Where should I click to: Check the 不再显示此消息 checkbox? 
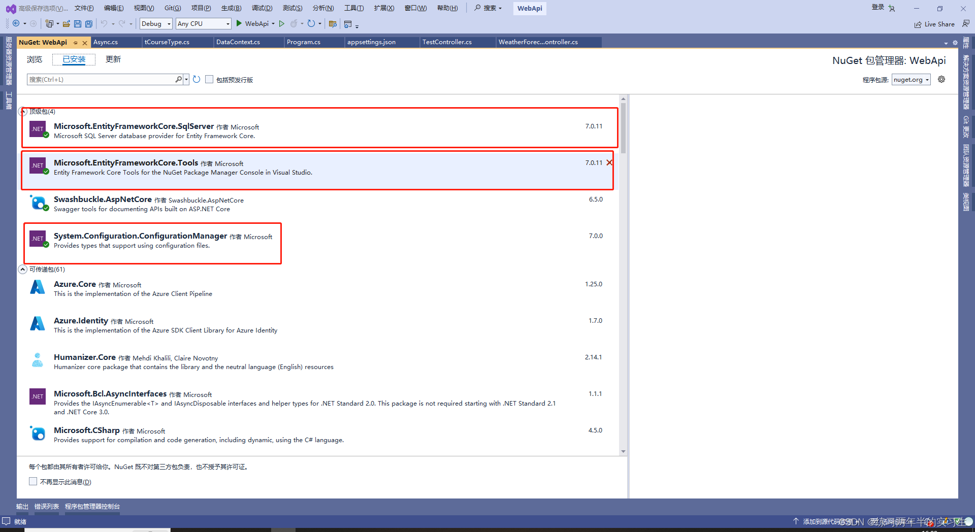pos(33,481)
